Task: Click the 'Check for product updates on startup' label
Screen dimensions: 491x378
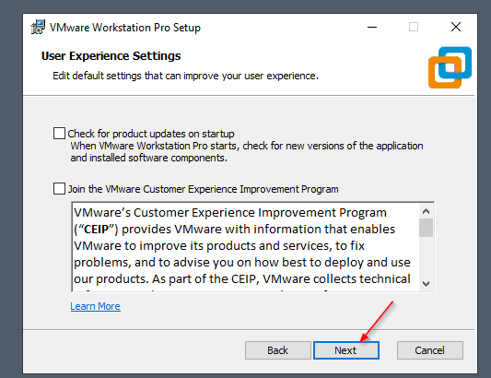Action: (x=151, y=134)
